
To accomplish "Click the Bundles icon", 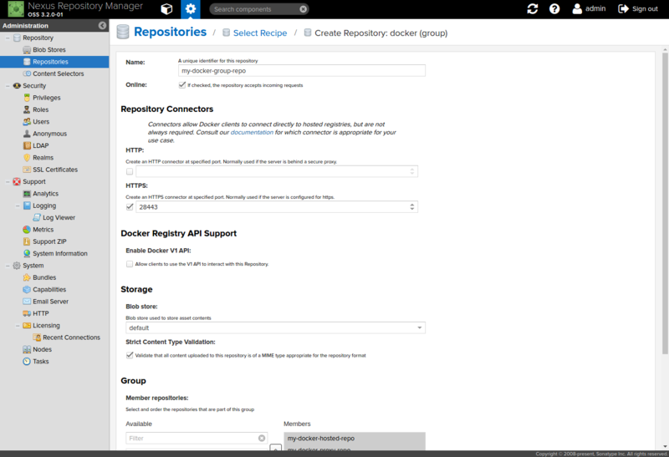I will [27, 277].
